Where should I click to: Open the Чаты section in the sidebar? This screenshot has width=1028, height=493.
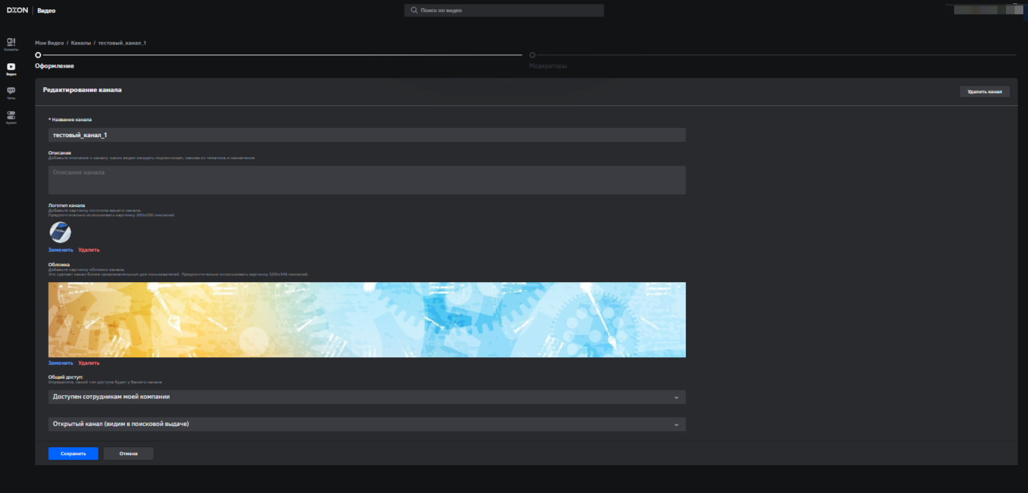pyautogui.click(x=11, y=93)
